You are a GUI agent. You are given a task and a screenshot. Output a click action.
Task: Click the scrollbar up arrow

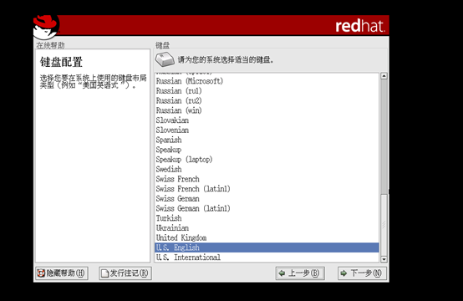pos(384,76)
